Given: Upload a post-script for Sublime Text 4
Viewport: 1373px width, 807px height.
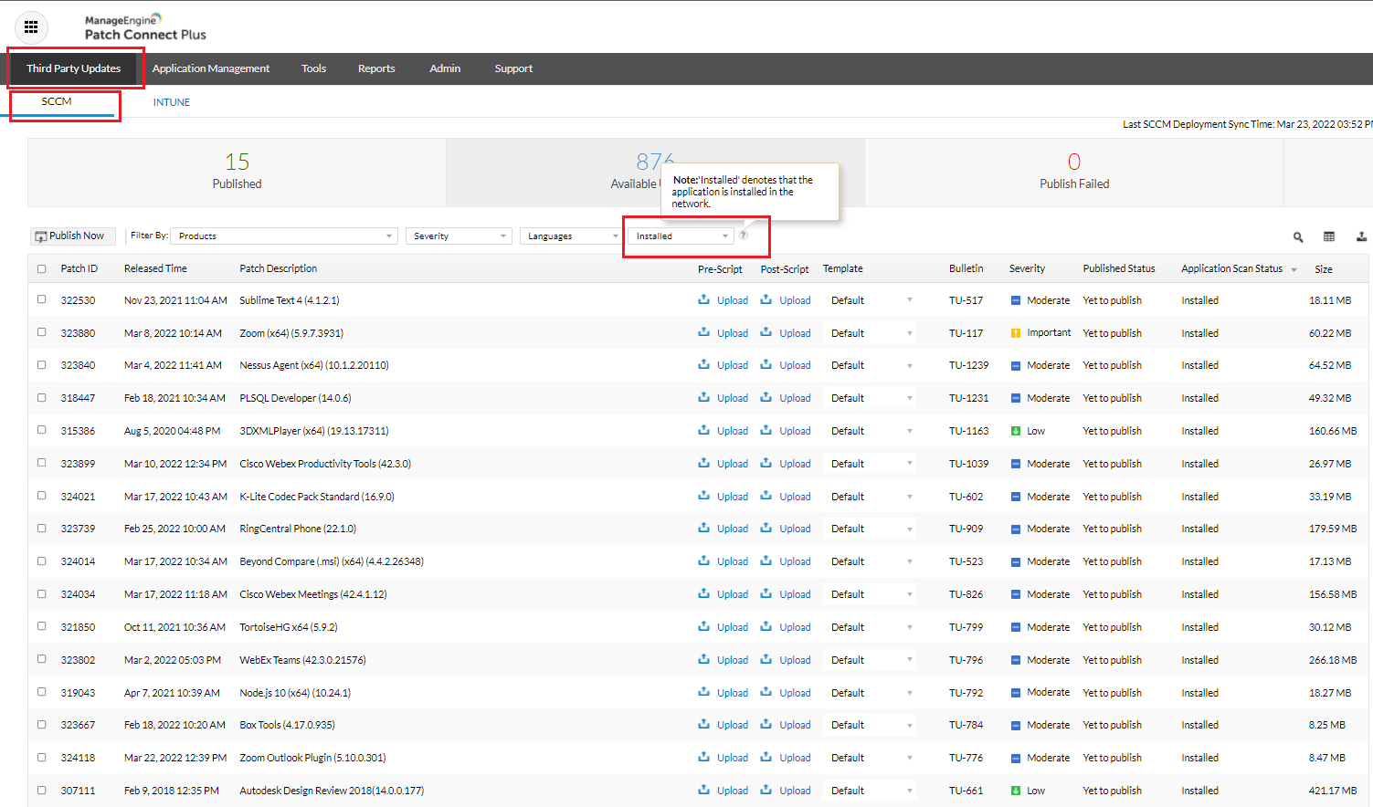Looking at the screenshot, I should pyautogui.click(x=786, y=300).
